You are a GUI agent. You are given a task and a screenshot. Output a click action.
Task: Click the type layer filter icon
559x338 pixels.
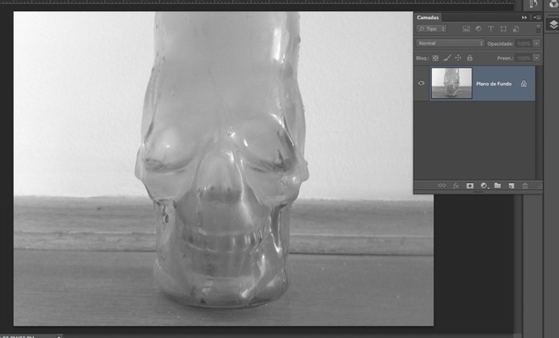491,29
